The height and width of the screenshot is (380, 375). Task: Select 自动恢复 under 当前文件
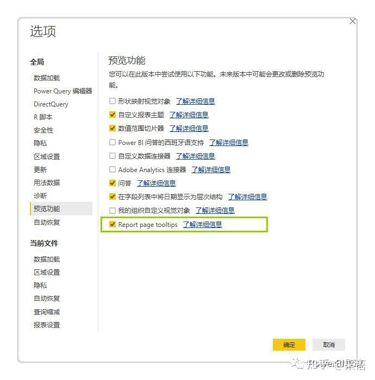click(x=47, y=299)
